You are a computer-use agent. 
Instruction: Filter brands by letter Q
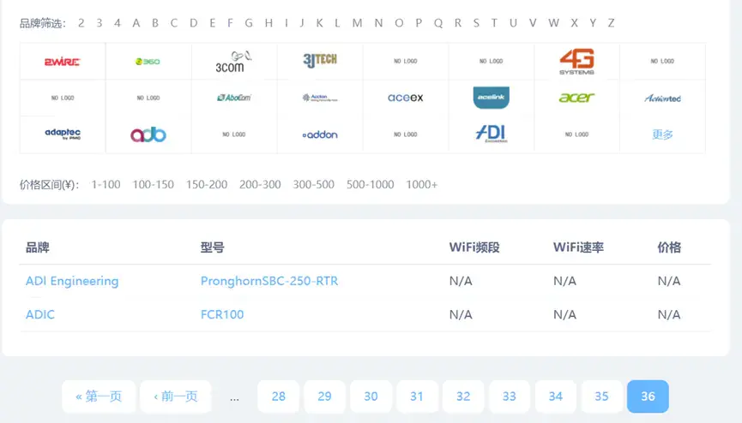click(438, 22)
